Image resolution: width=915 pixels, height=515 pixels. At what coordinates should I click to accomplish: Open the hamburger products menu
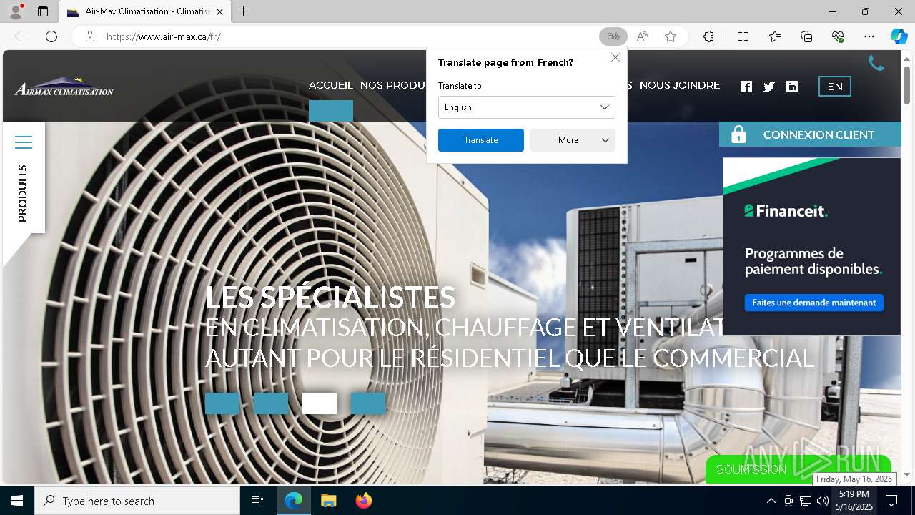(24, 142)
